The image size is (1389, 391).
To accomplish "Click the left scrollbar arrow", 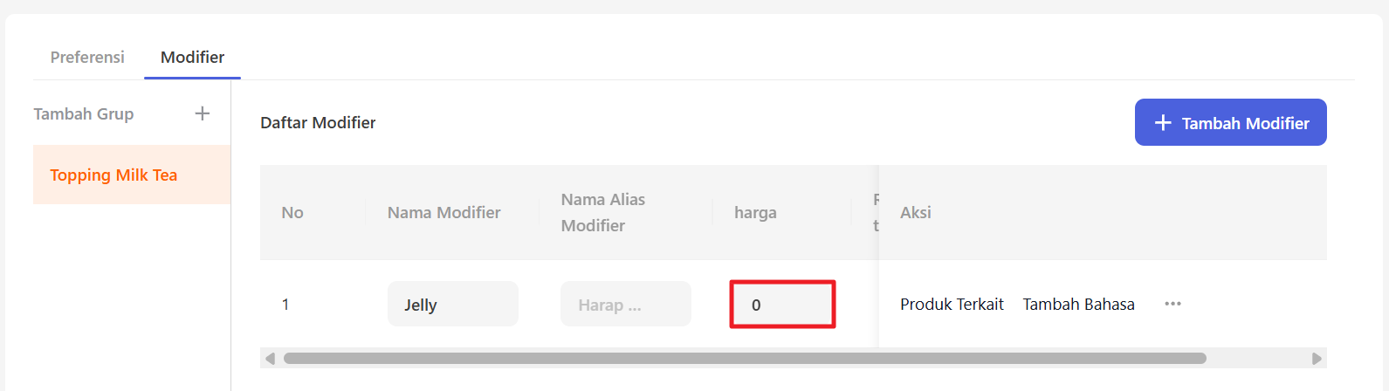I will pyautogui.click(x=270, y=359).
